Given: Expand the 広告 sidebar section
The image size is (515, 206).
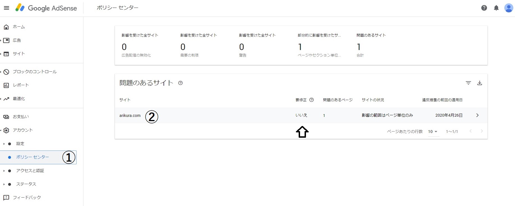Looking at the screenshot, I should (17, 40).
